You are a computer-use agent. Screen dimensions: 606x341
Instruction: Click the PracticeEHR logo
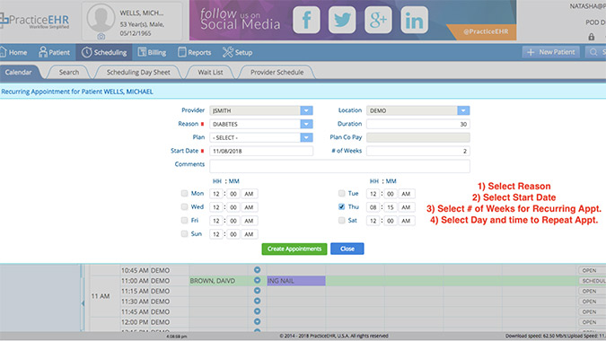pyautogui.click(x=35, y=20)
